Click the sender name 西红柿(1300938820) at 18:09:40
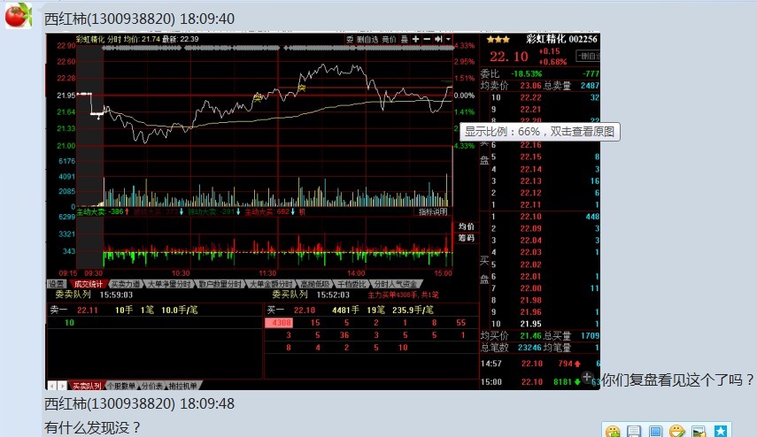This screenshot has height=437, width=757. point(110,19)
